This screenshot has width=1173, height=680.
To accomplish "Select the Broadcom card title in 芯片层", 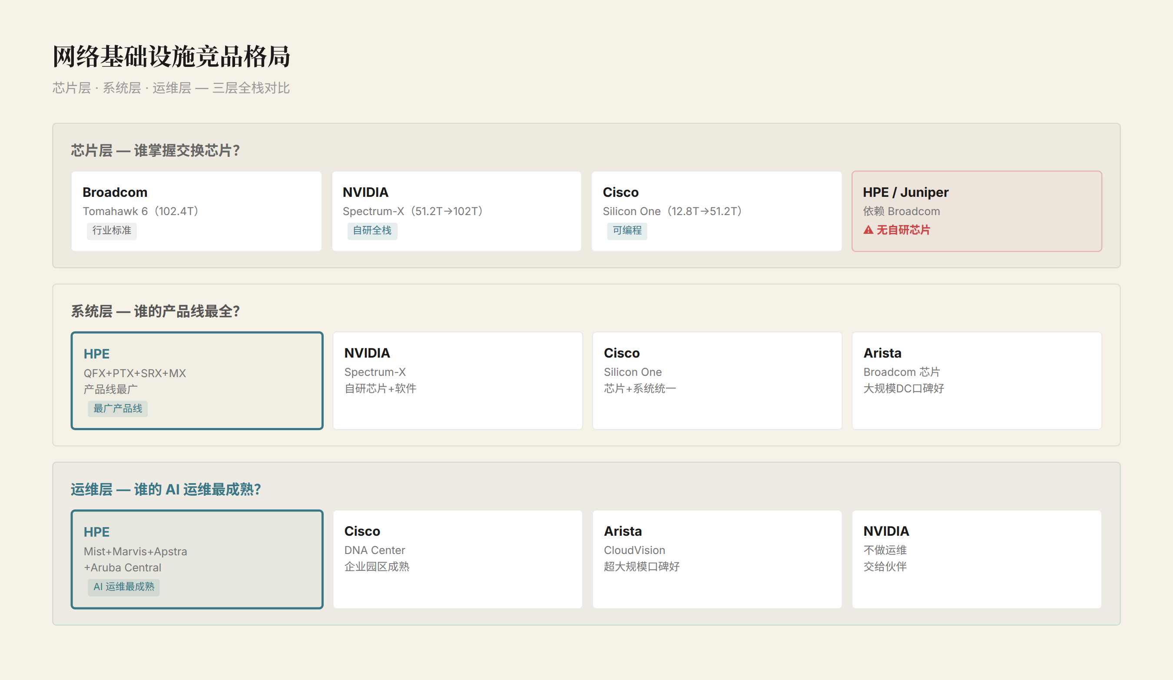I will [x=115, y=192].
